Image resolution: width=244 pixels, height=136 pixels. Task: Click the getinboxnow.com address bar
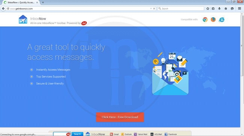(x=79, y=9)
